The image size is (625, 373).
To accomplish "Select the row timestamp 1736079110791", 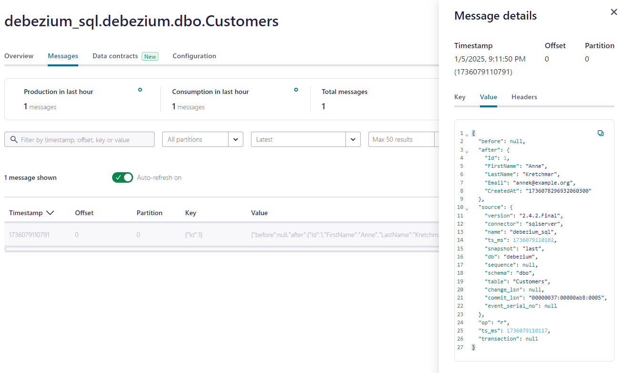I will [x=29, y=235].
